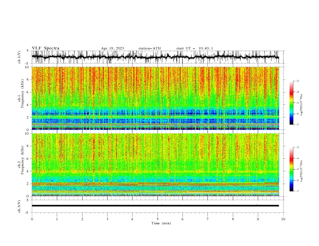Click time axis tick label '10'

(283, 219)
